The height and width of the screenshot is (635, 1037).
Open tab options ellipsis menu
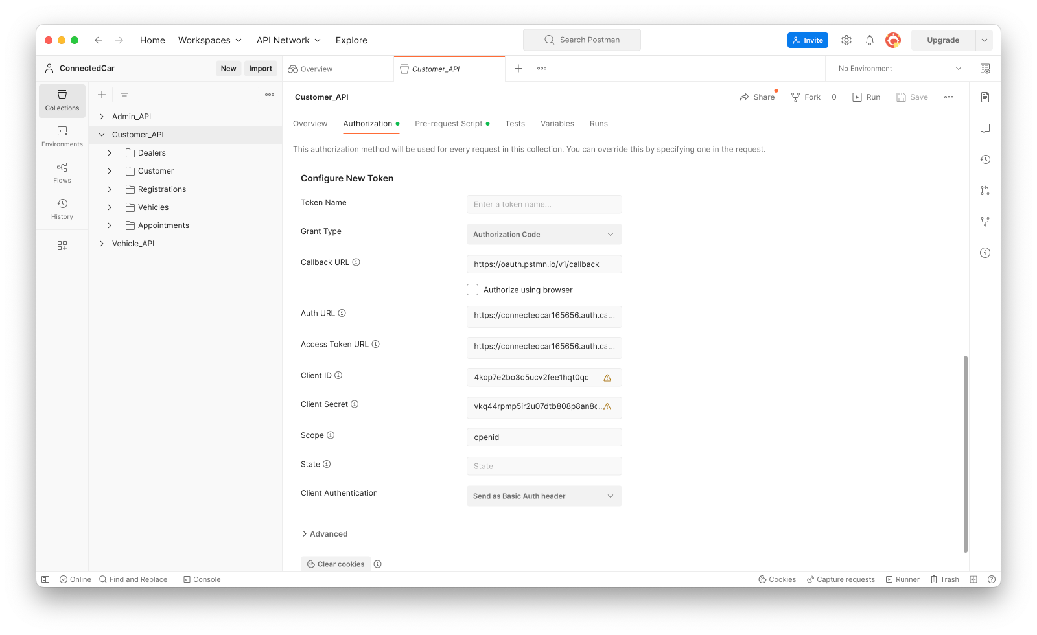(542, 69)
